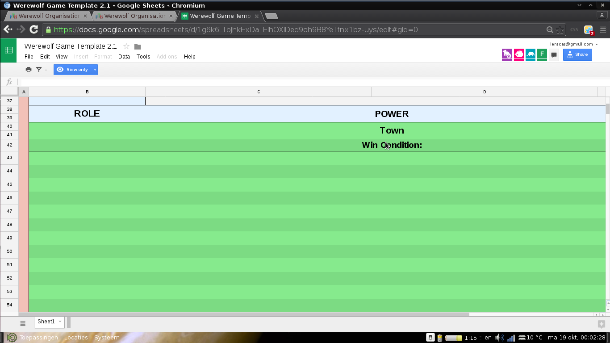Open the Tools menu
The height and width of the screenshot is (343, 610).
point(143,57)
